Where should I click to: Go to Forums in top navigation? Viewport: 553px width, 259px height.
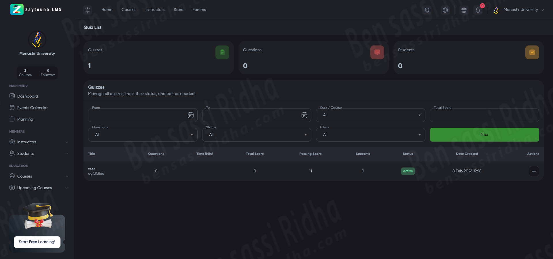[x=199, y=10]
